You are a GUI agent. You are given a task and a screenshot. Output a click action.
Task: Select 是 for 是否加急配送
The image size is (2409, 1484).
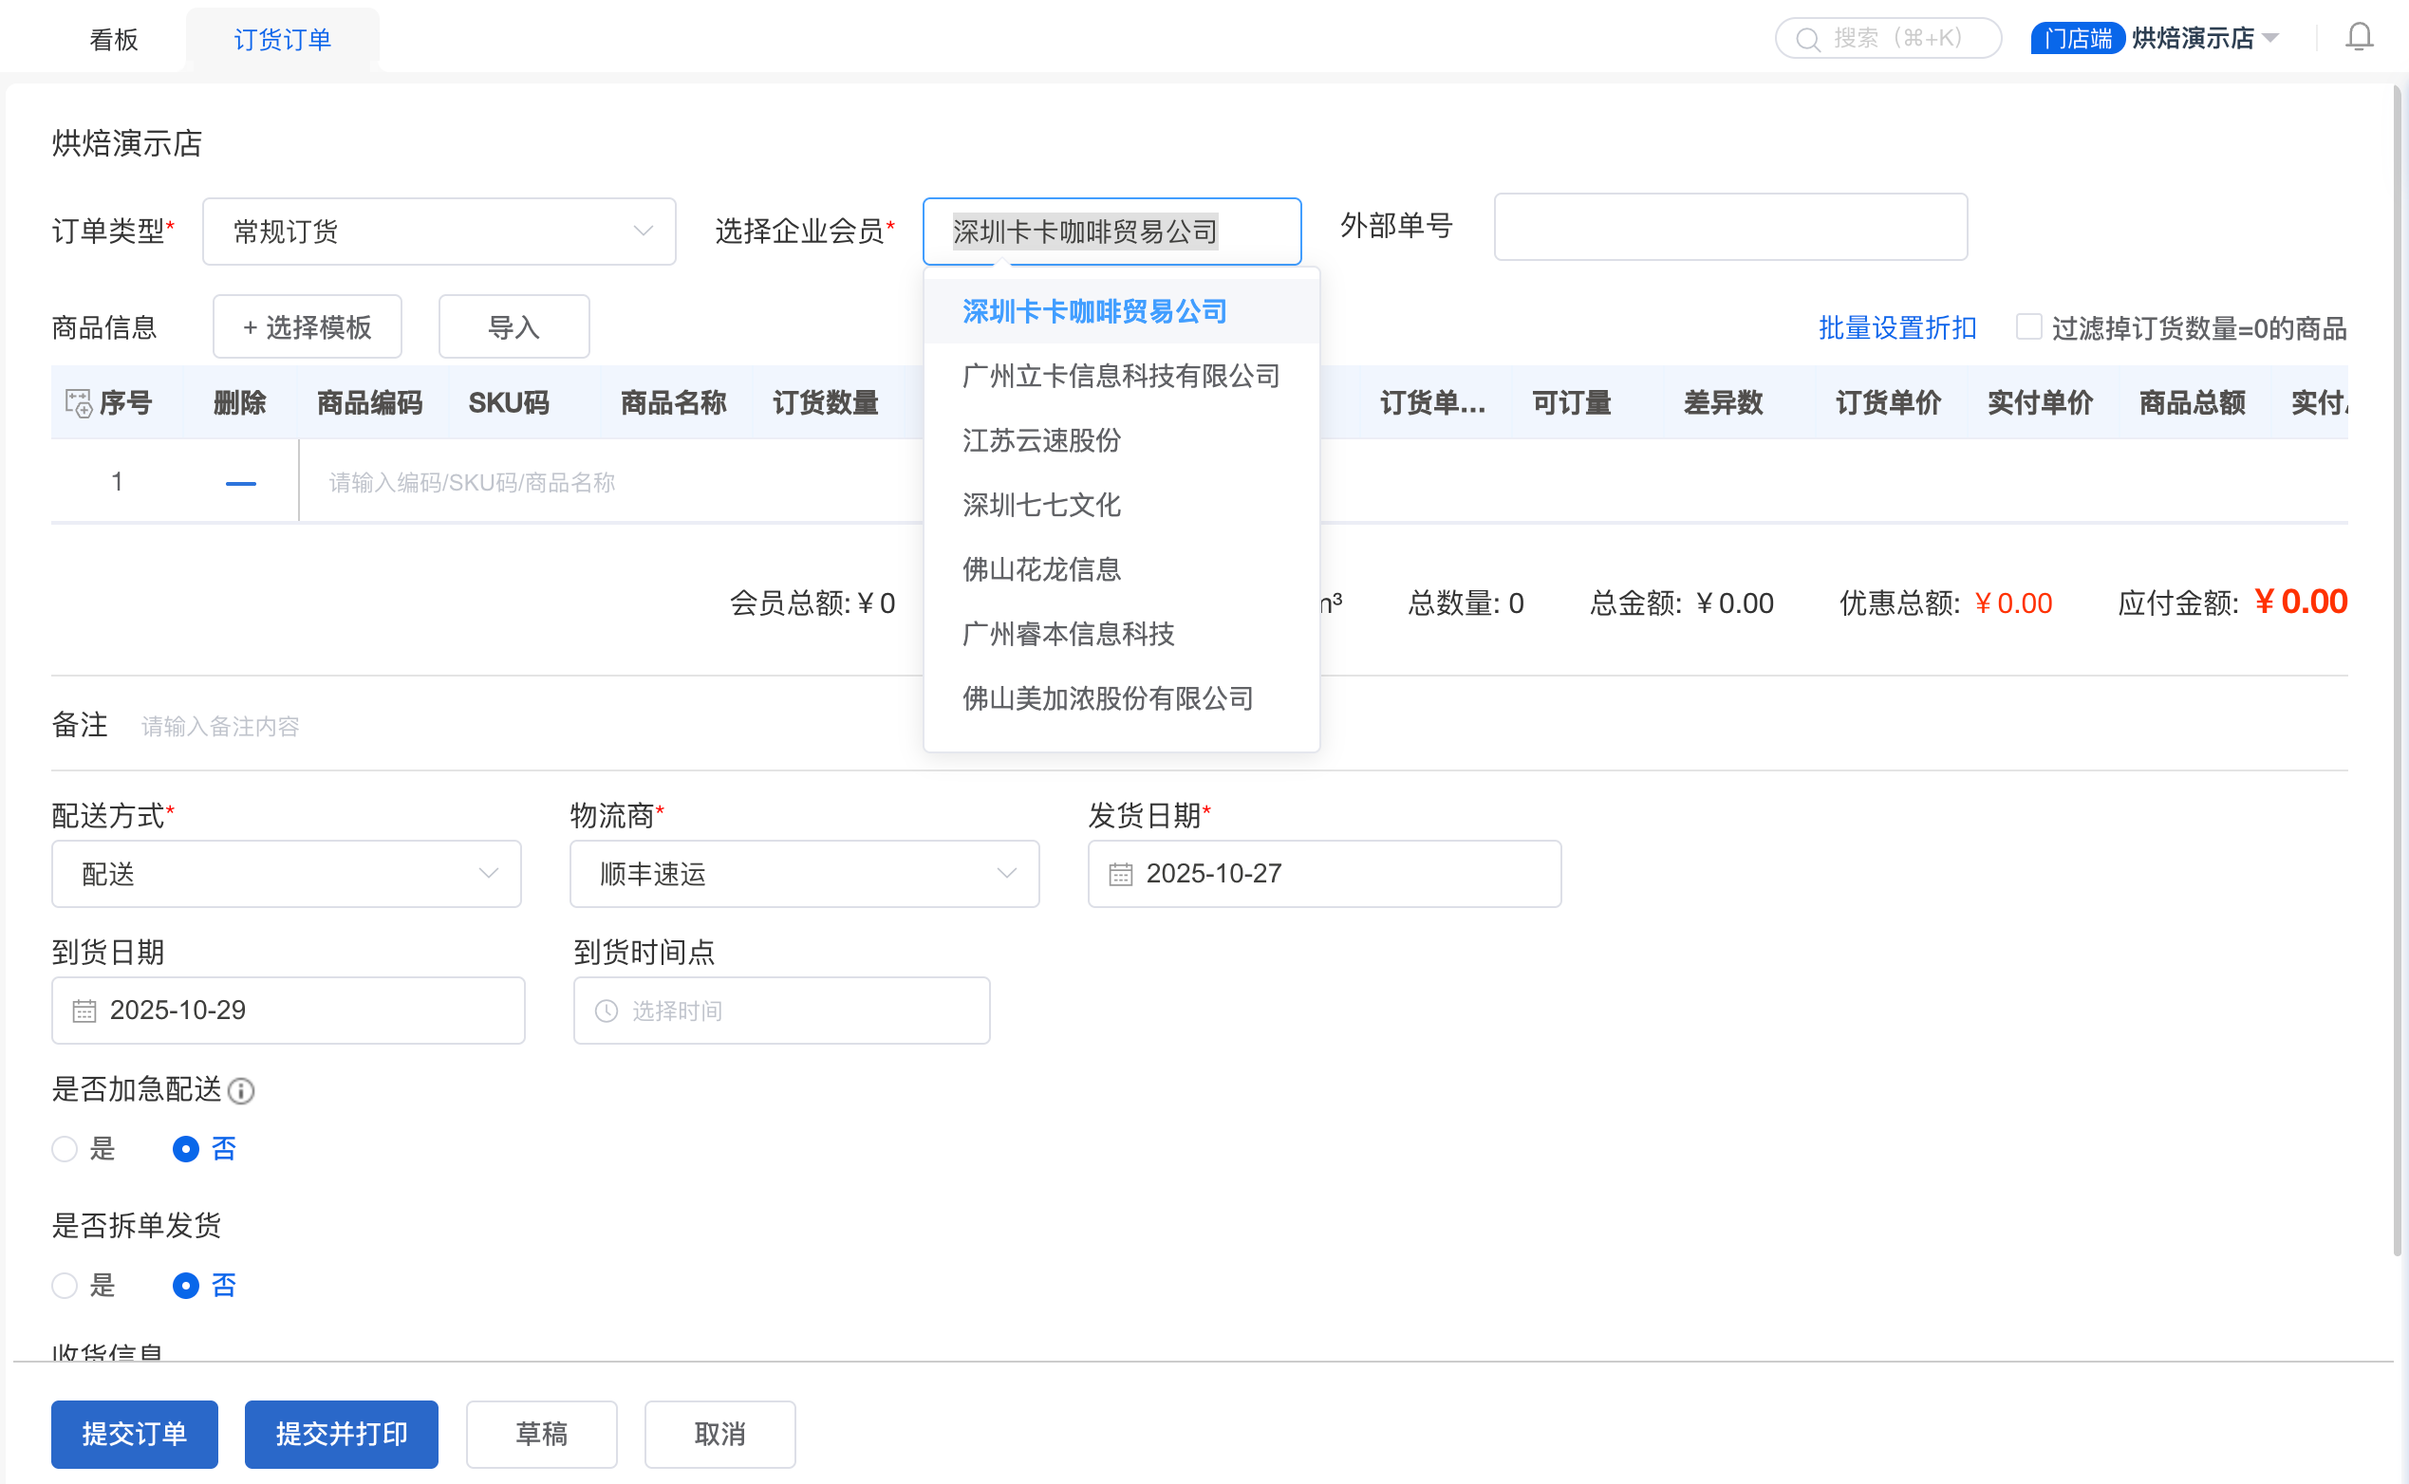[65, 1148]
